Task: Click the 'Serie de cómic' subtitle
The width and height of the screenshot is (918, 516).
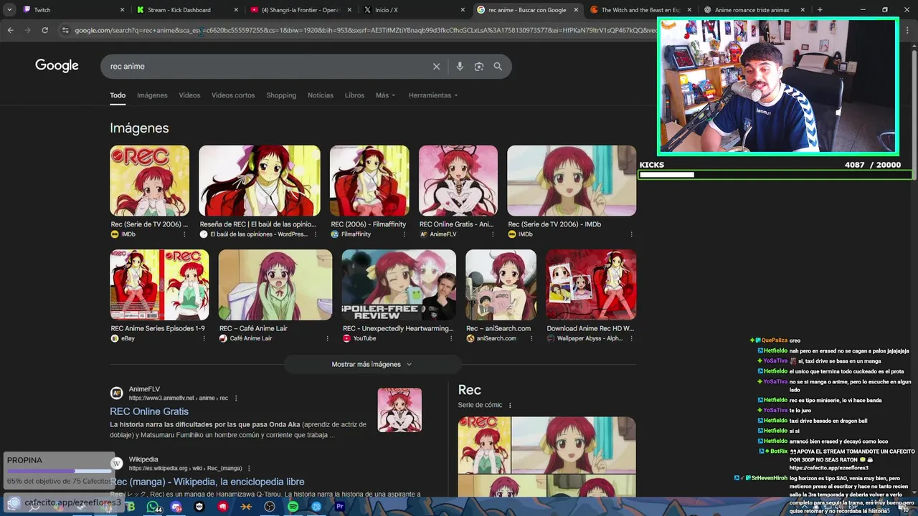Action: [x=481, y=405]
